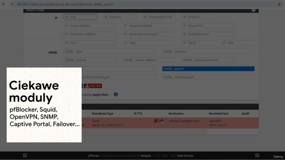285x160 pixels.
Task: Open the blue info icon in the alert row
Action: (159, 120)
